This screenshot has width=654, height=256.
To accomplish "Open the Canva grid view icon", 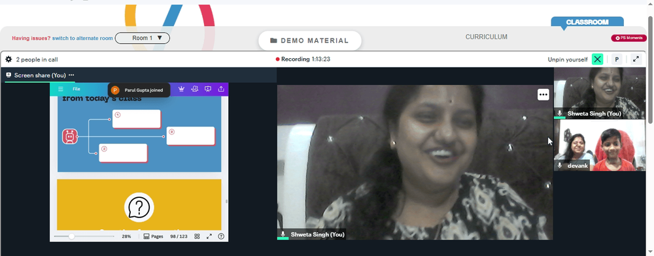I will coord(198,236).
